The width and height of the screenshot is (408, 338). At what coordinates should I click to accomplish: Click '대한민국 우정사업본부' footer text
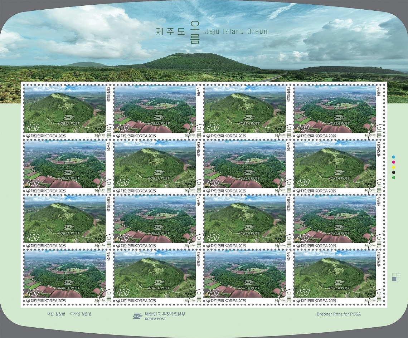pos(165,314)
